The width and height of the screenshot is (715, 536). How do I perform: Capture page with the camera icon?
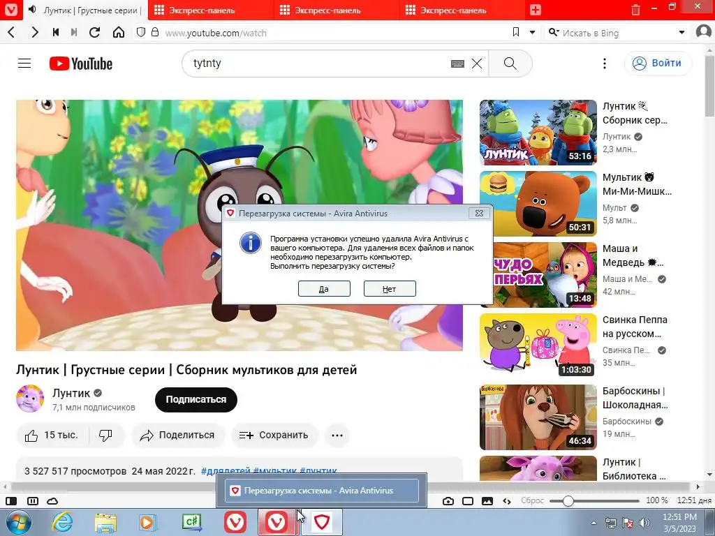pyautogui.click(x=448, y=501)
